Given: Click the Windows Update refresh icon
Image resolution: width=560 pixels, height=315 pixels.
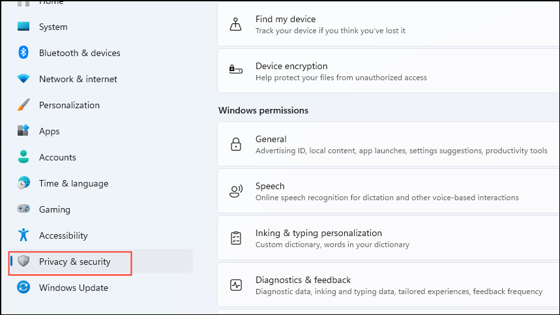Looking at the screenshot, I should (x=23, y=287).
